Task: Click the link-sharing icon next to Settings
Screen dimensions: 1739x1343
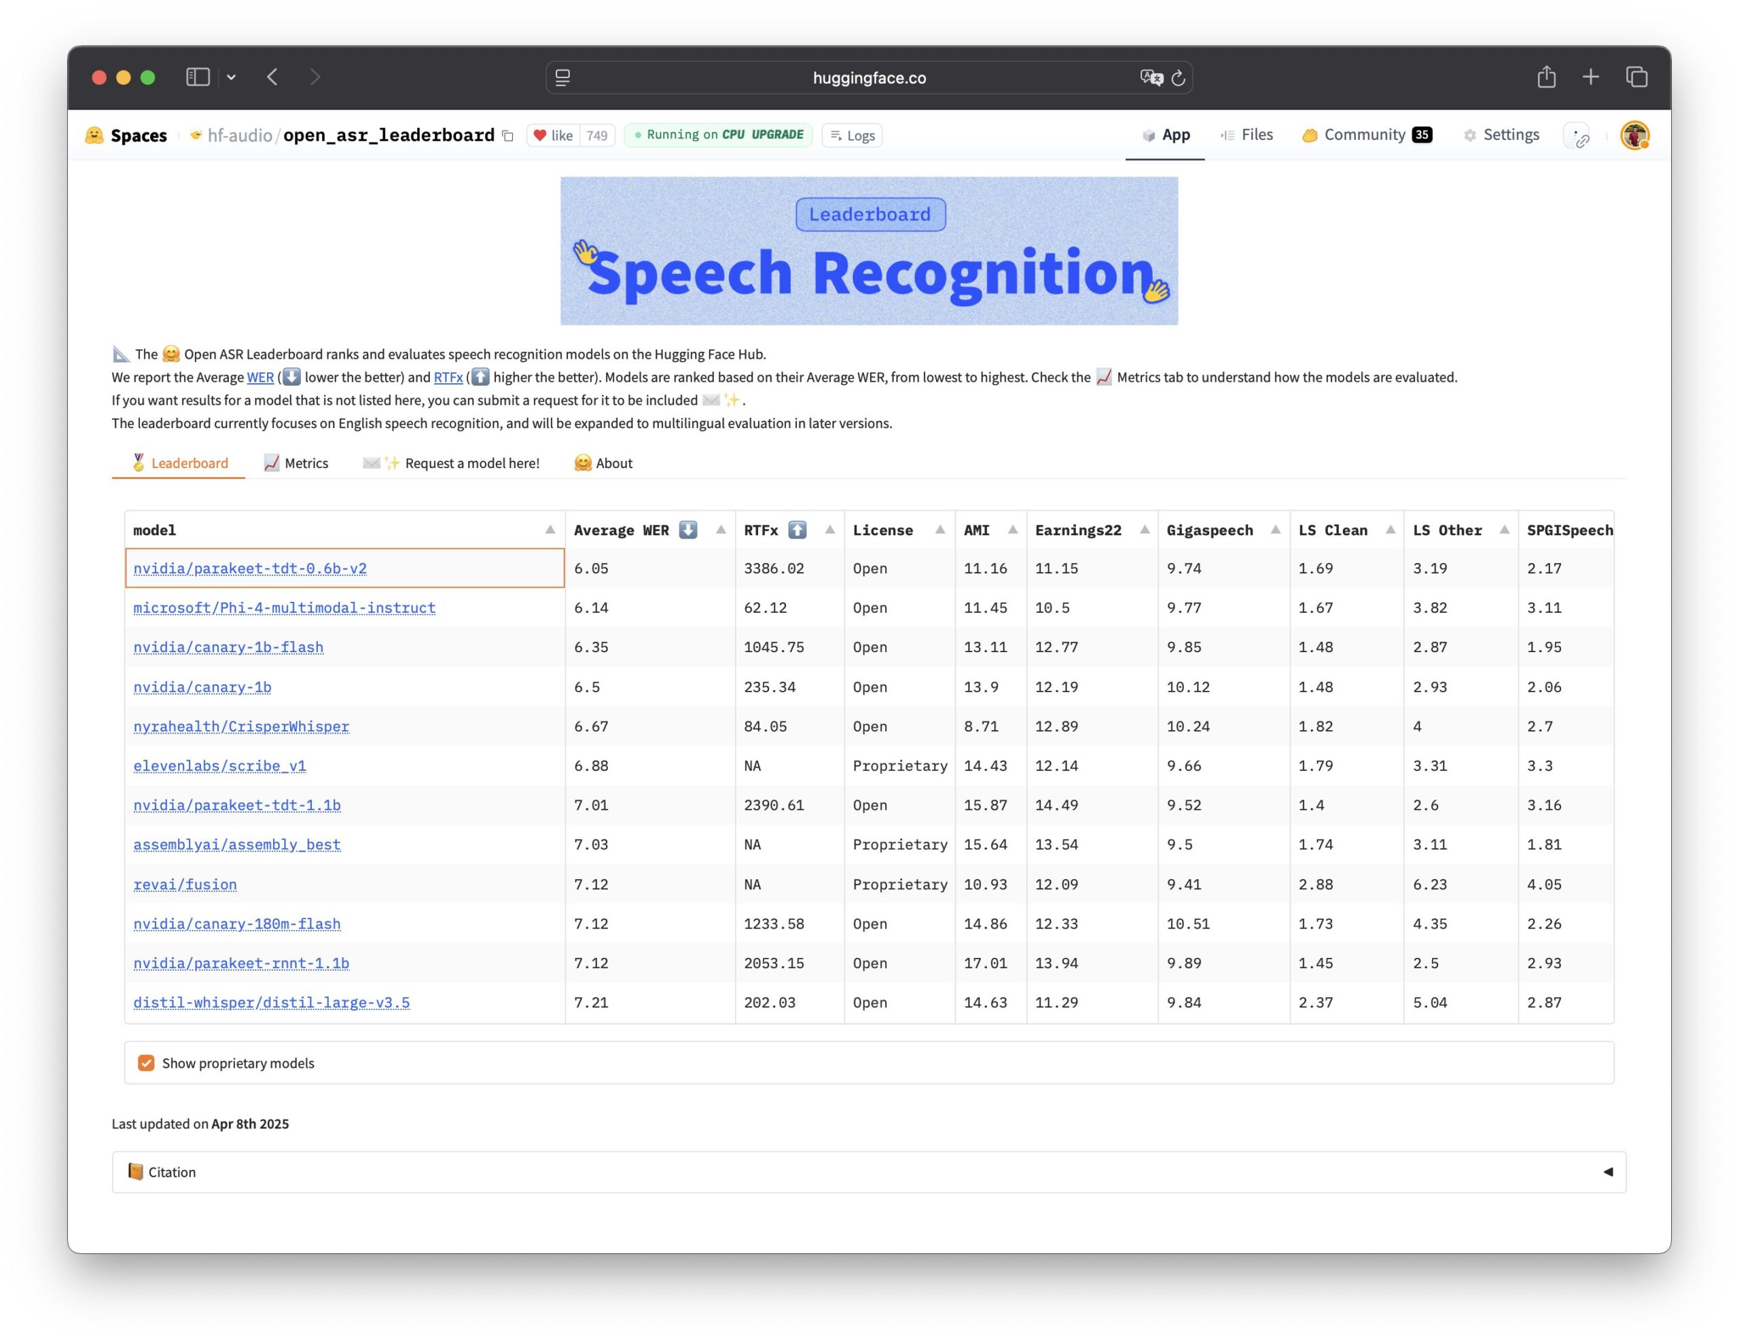Action: pos(1577,136)
